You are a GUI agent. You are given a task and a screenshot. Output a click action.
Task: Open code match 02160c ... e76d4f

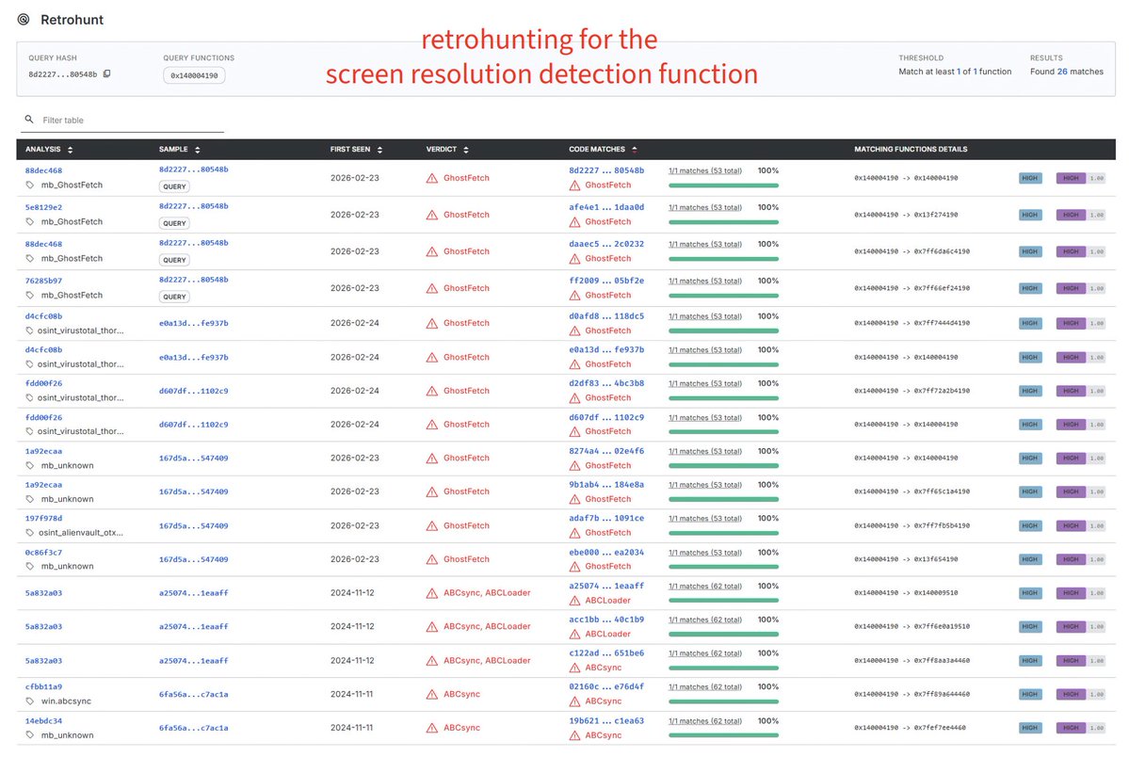[x=606, y=687]
